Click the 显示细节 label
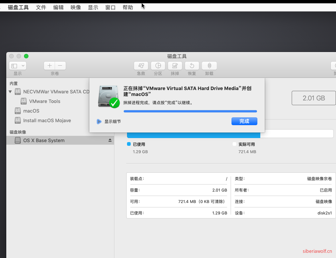This screenshot has width=336, height=258. tap(113, 121)
